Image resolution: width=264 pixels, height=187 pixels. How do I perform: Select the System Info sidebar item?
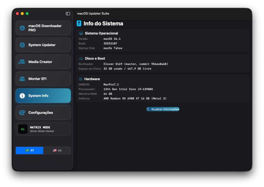point(43,96)
